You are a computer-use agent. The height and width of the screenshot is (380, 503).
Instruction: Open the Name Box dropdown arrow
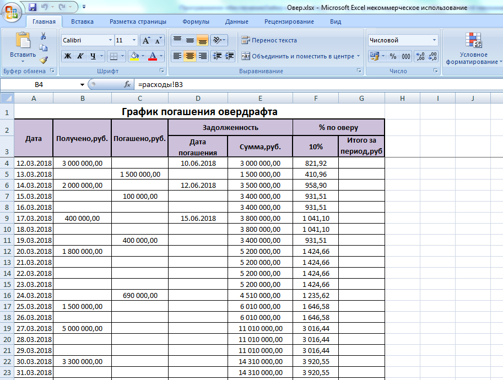tap(82, 85)
